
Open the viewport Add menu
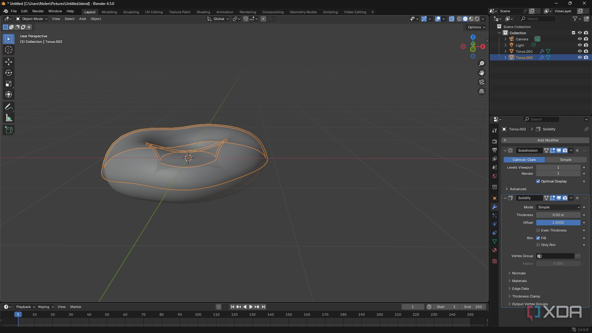(x=82, y=19)
